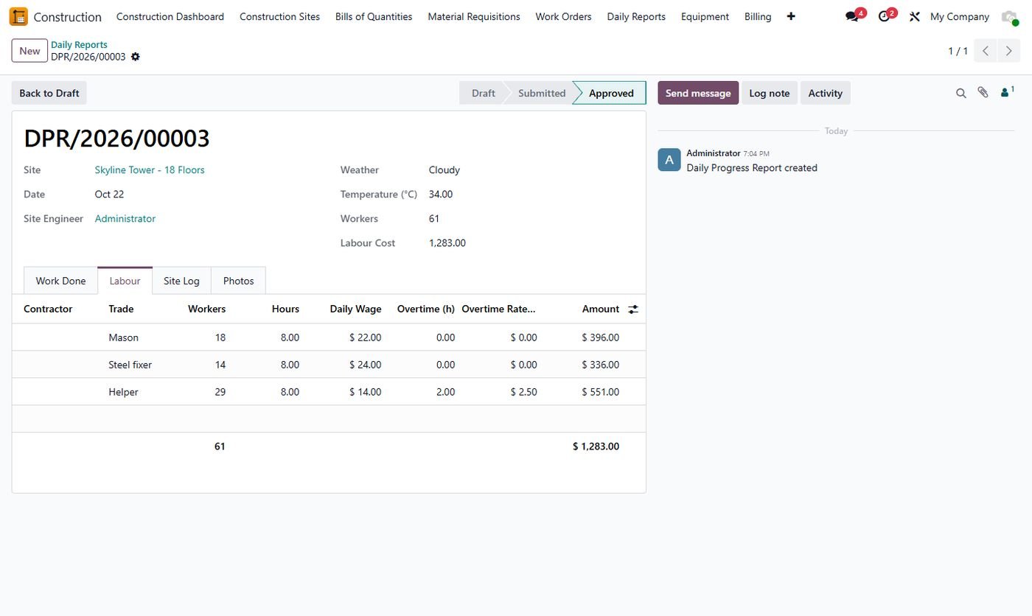Click Send message button

coord(698,93)
